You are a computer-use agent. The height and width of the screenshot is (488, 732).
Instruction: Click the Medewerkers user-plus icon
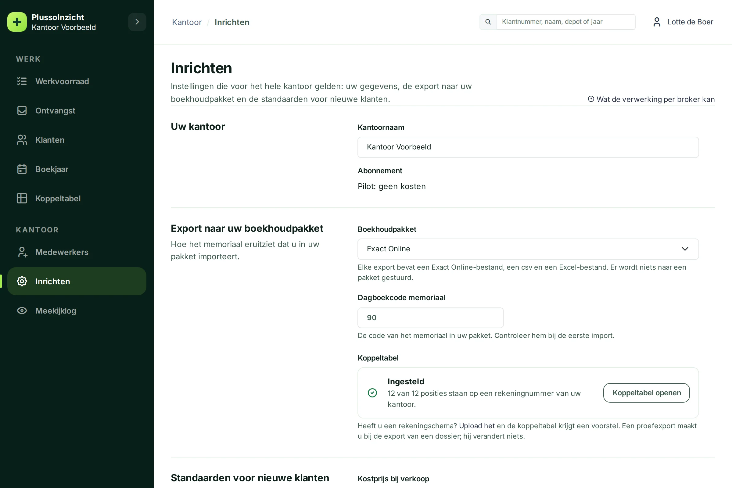click(22, 252)
